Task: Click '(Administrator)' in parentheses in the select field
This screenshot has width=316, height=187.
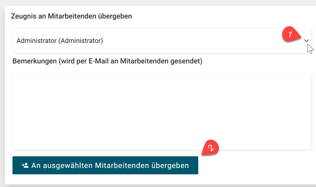Action: point(81,41)
